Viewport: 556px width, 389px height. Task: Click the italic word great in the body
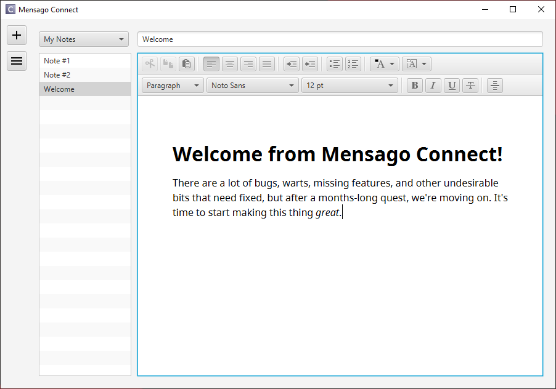327,213
